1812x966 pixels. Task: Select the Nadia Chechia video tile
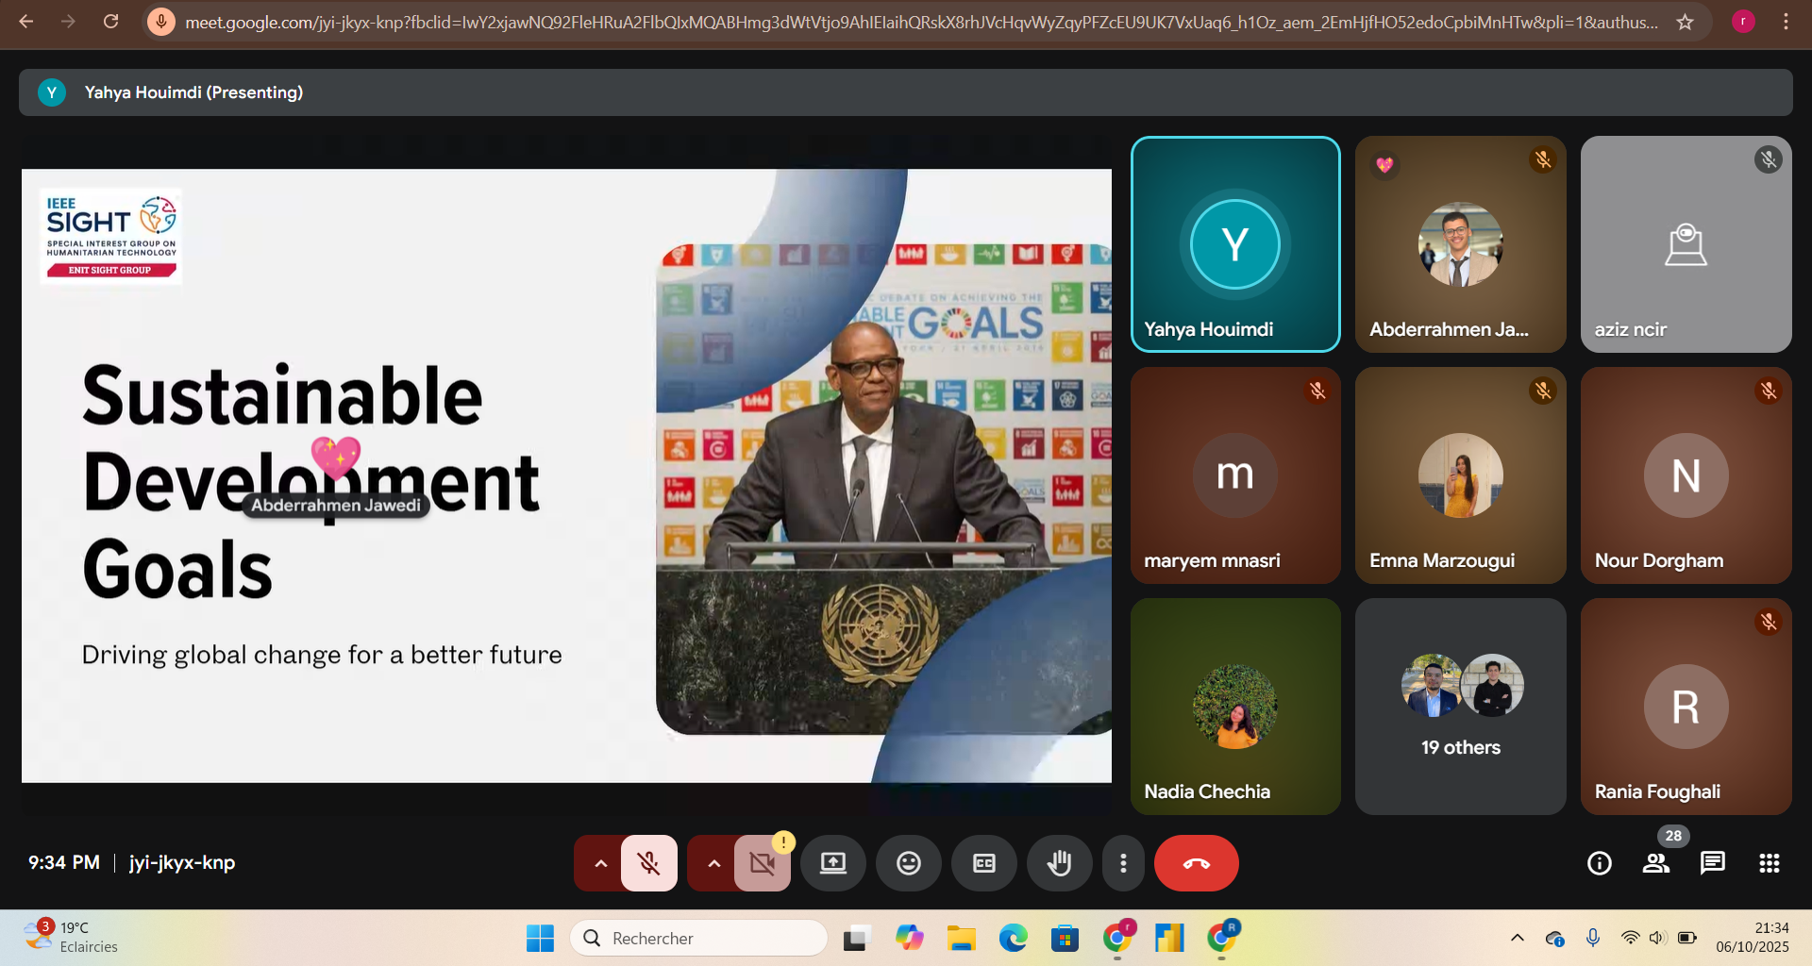pos(1234,707)
